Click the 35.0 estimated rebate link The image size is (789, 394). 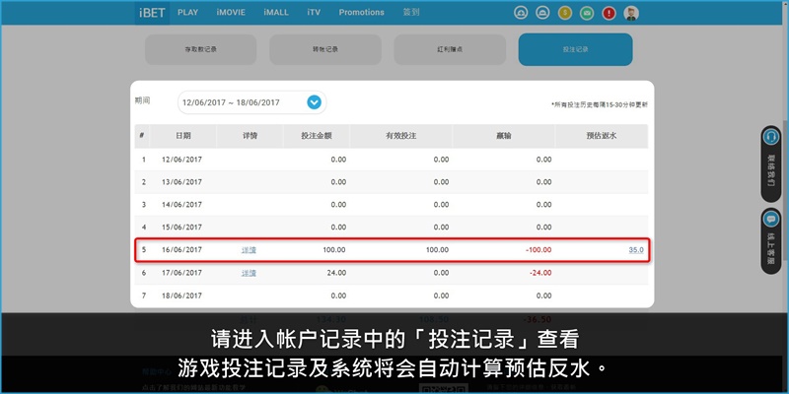pyautogui.click(x=636, y=250)
